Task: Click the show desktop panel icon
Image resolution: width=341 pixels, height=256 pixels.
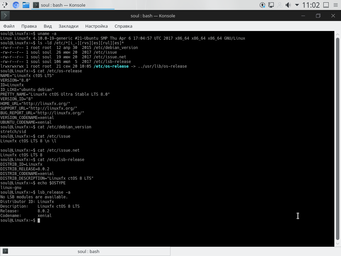Action: click(x=326, y=5)
